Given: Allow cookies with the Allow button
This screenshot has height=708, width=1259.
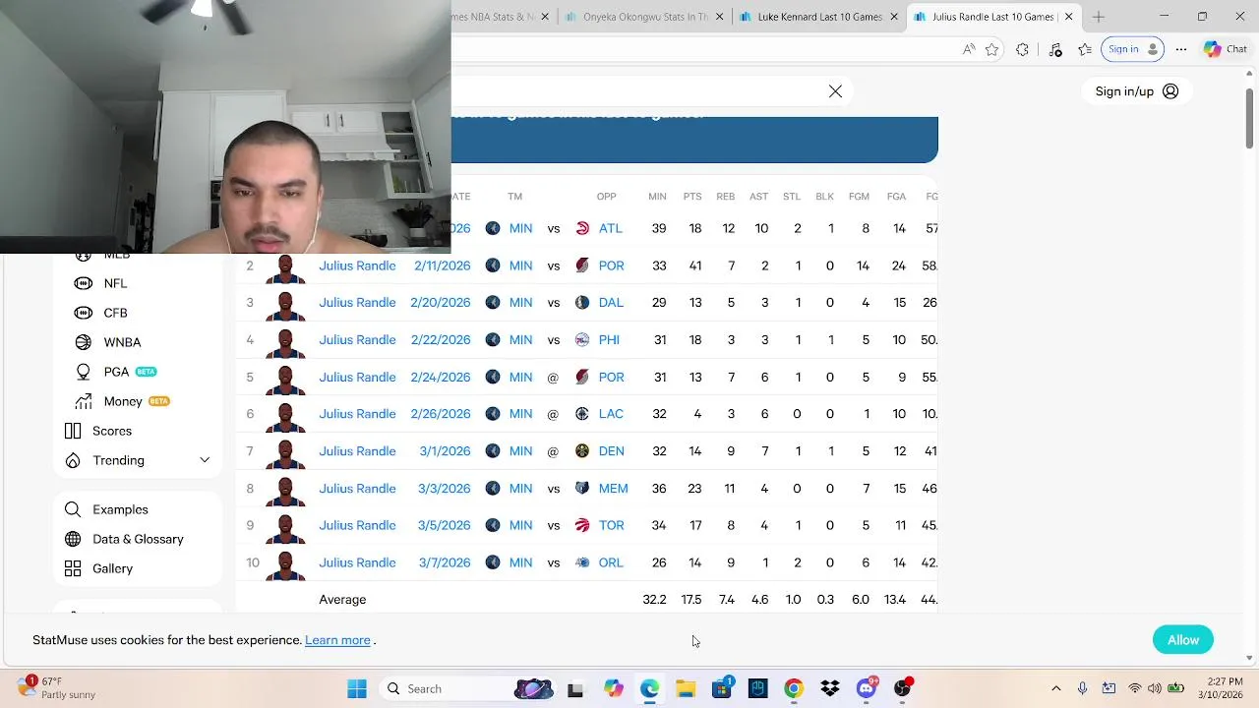Looking at the screenshot, I should coord(1183,640).
